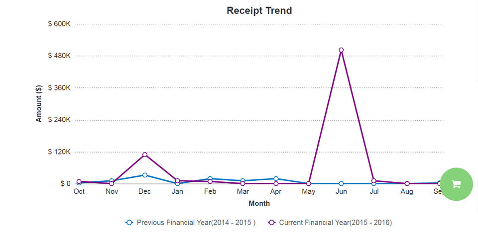Click the Month x-axis title

259,203
